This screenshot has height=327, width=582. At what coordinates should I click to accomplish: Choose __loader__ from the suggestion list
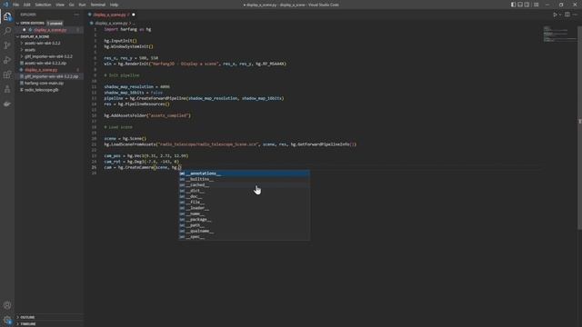(245, 208)
